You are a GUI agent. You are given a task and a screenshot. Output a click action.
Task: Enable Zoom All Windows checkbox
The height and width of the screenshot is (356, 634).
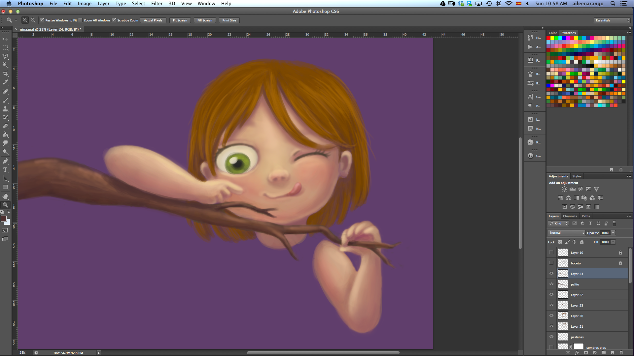click(80, 20)
